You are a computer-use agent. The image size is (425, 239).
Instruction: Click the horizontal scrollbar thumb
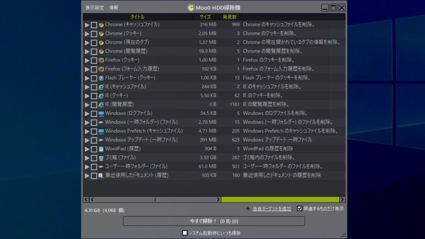click(x=155, y=199)
